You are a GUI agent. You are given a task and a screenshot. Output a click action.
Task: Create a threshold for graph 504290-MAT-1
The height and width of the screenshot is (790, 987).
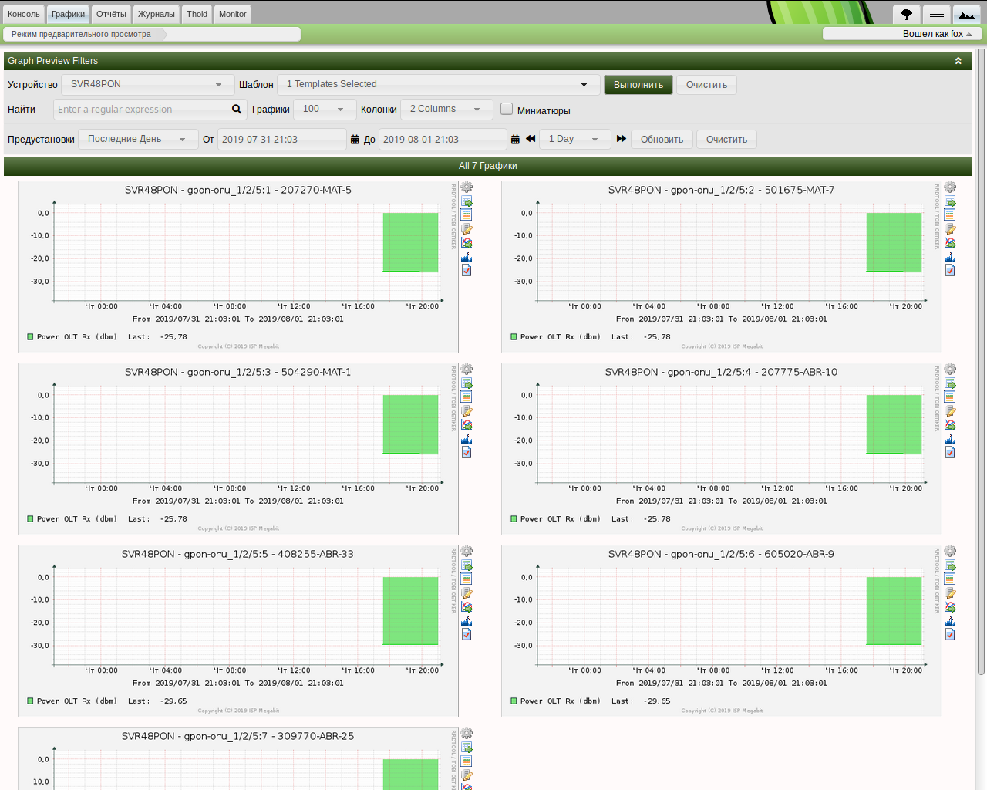coord(467,452)
